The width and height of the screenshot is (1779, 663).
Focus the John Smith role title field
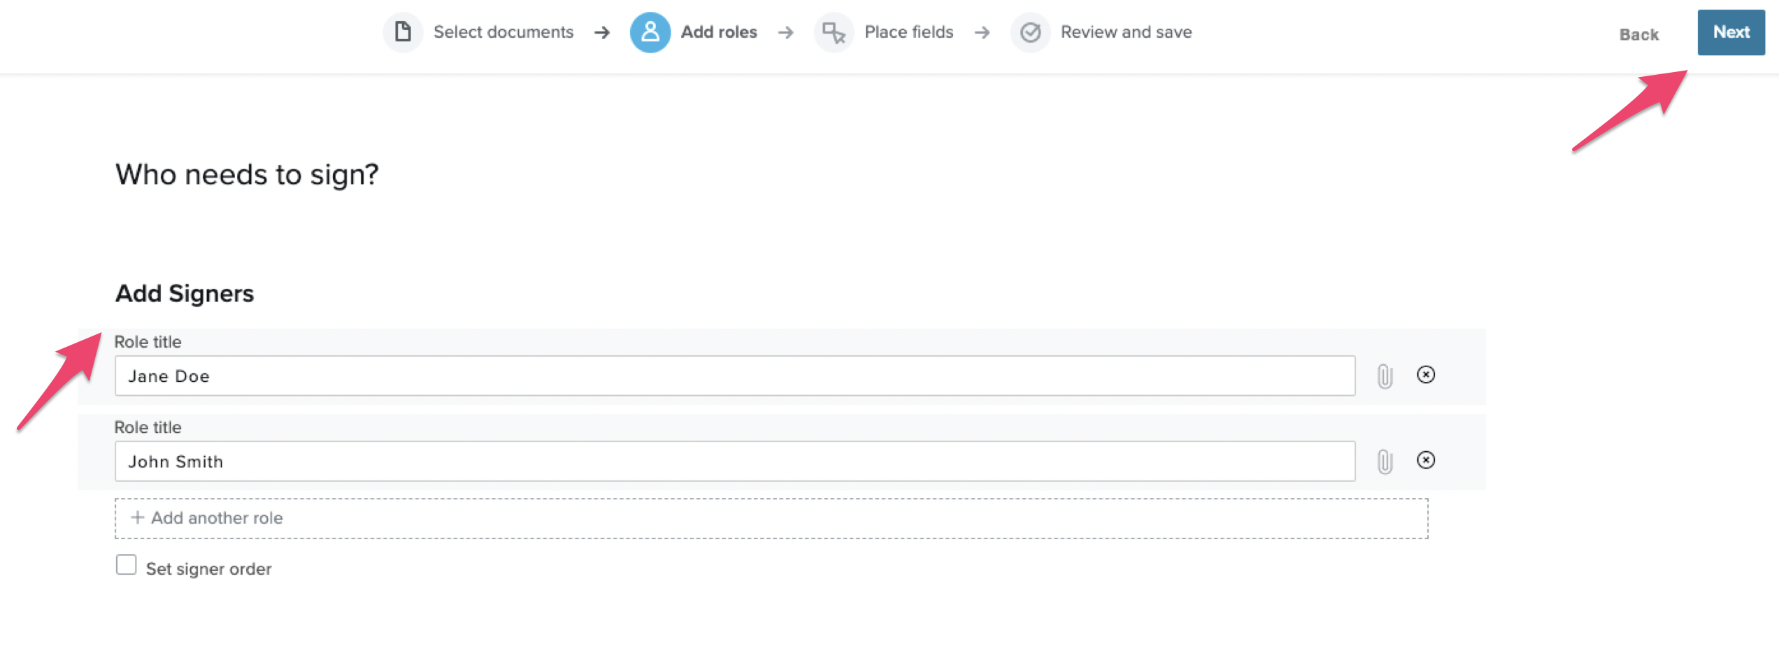click(735, 461)
